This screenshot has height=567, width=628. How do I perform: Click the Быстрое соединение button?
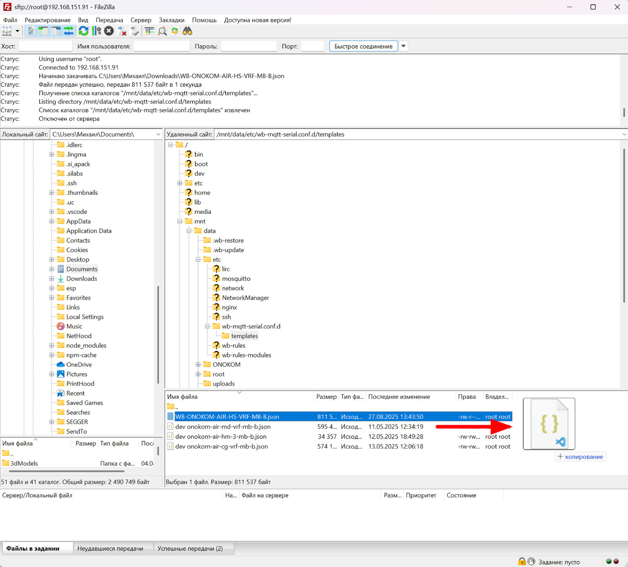click(x=363, y=46)
